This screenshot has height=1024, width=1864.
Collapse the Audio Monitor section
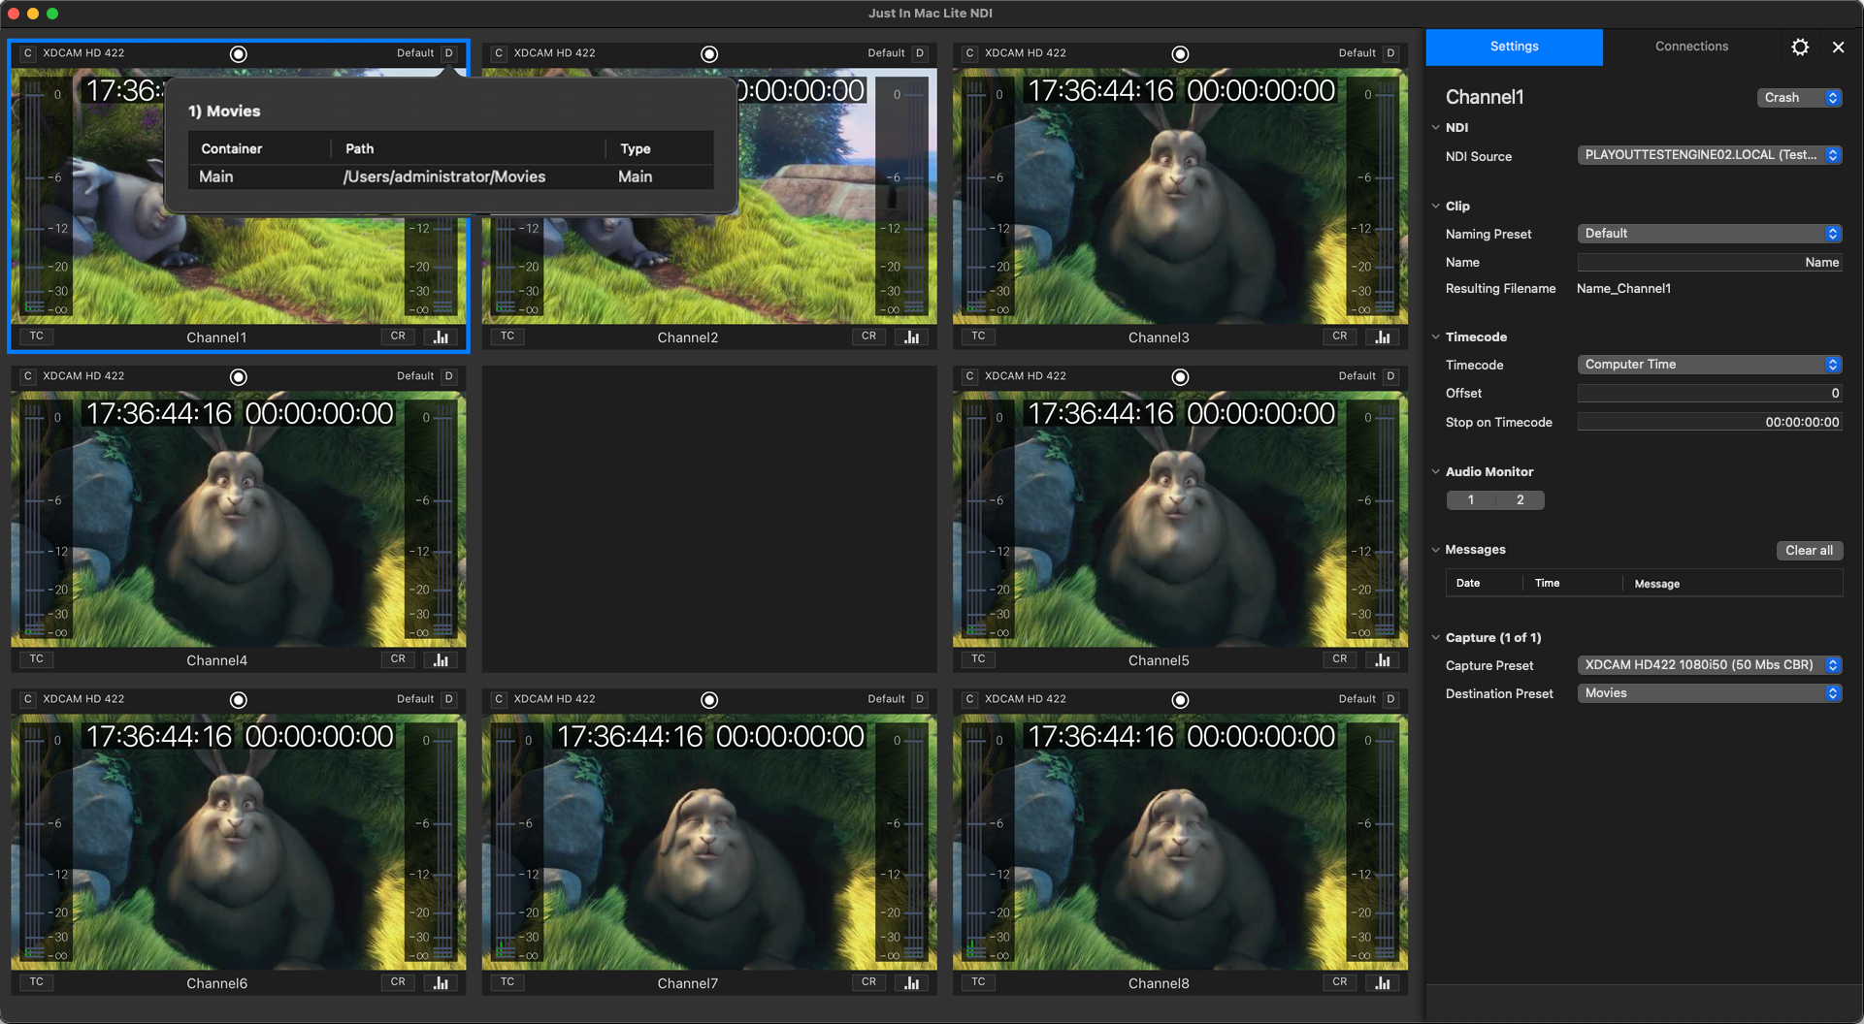1436,471
